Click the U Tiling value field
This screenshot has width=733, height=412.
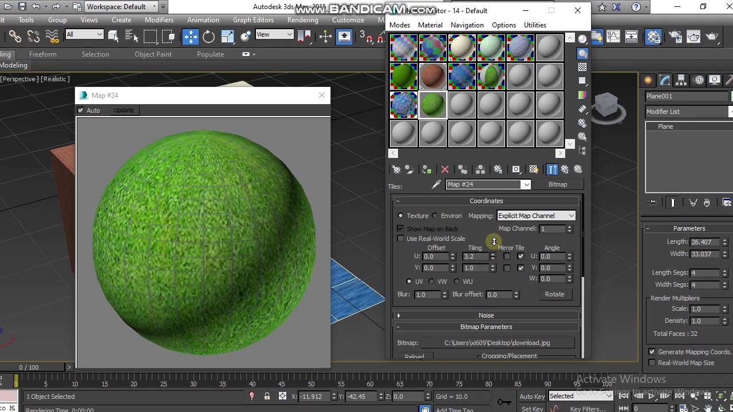coord(475,256)
